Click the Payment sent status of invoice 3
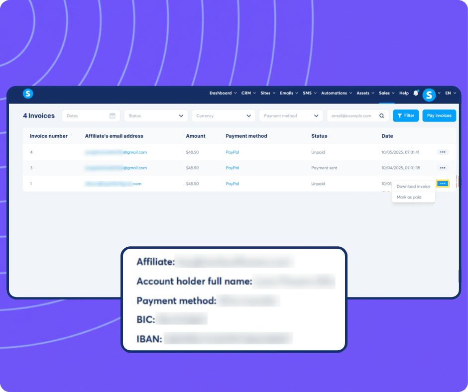This screenshot has width=468, height=392. coord(324,168)
